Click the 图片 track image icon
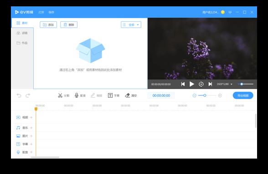 coord(18,136)
